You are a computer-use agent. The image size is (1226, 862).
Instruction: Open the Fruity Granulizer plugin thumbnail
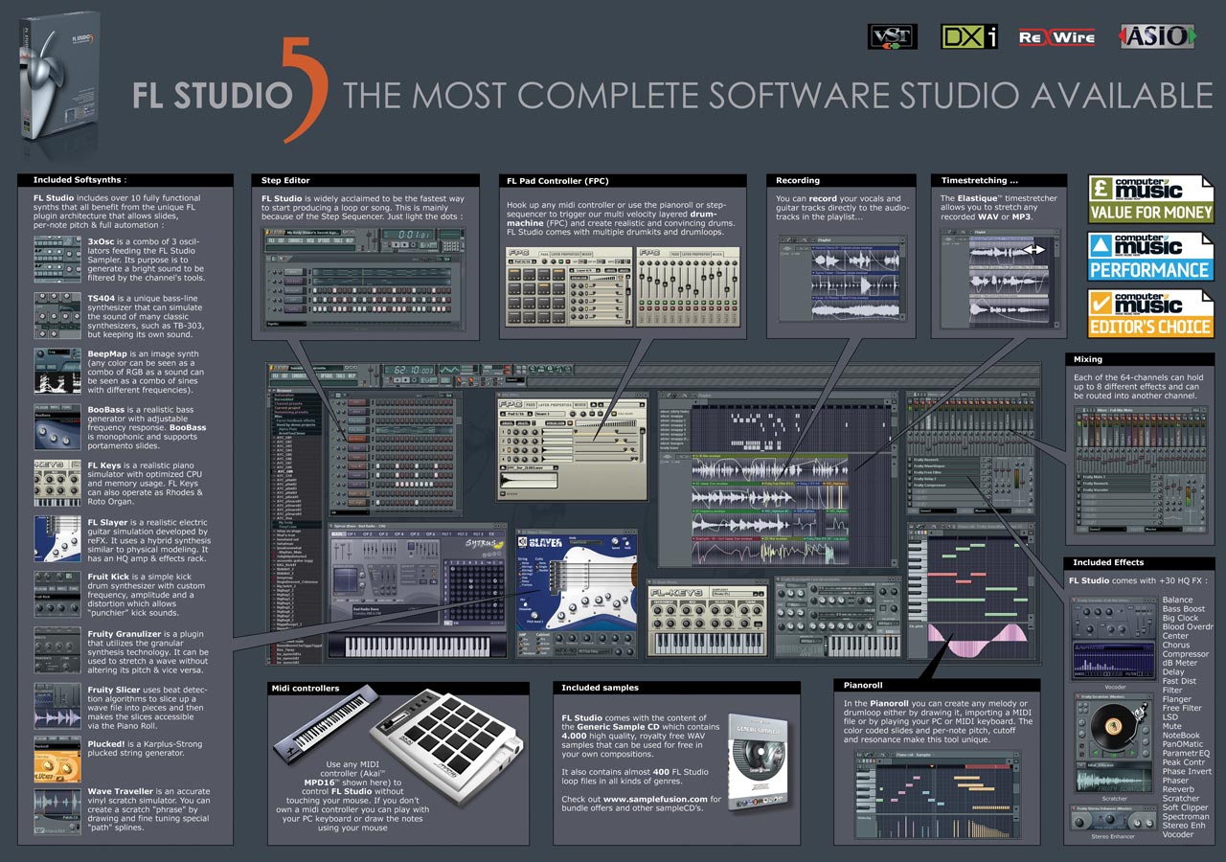57,651
